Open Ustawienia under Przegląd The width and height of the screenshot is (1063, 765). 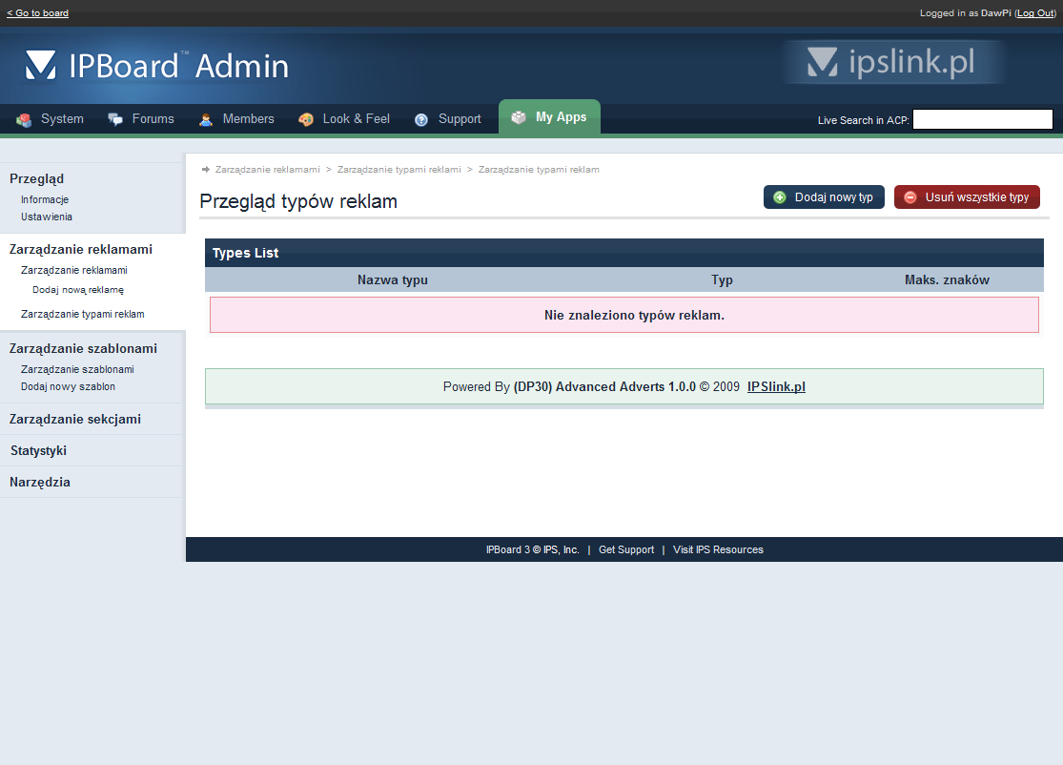[47, 217]
